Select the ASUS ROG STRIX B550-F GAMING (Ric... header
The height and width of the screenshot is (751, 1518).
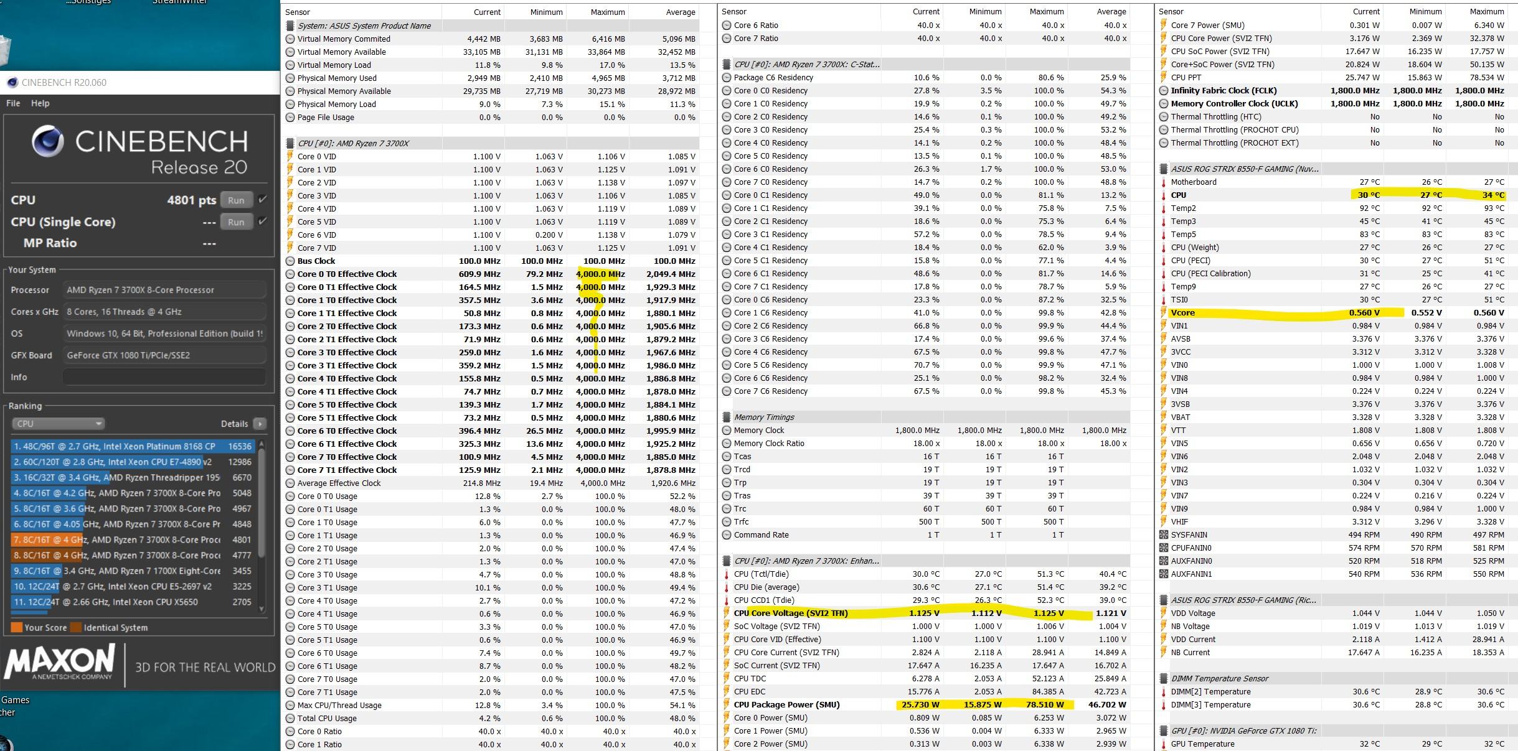tap(1337, 600)
